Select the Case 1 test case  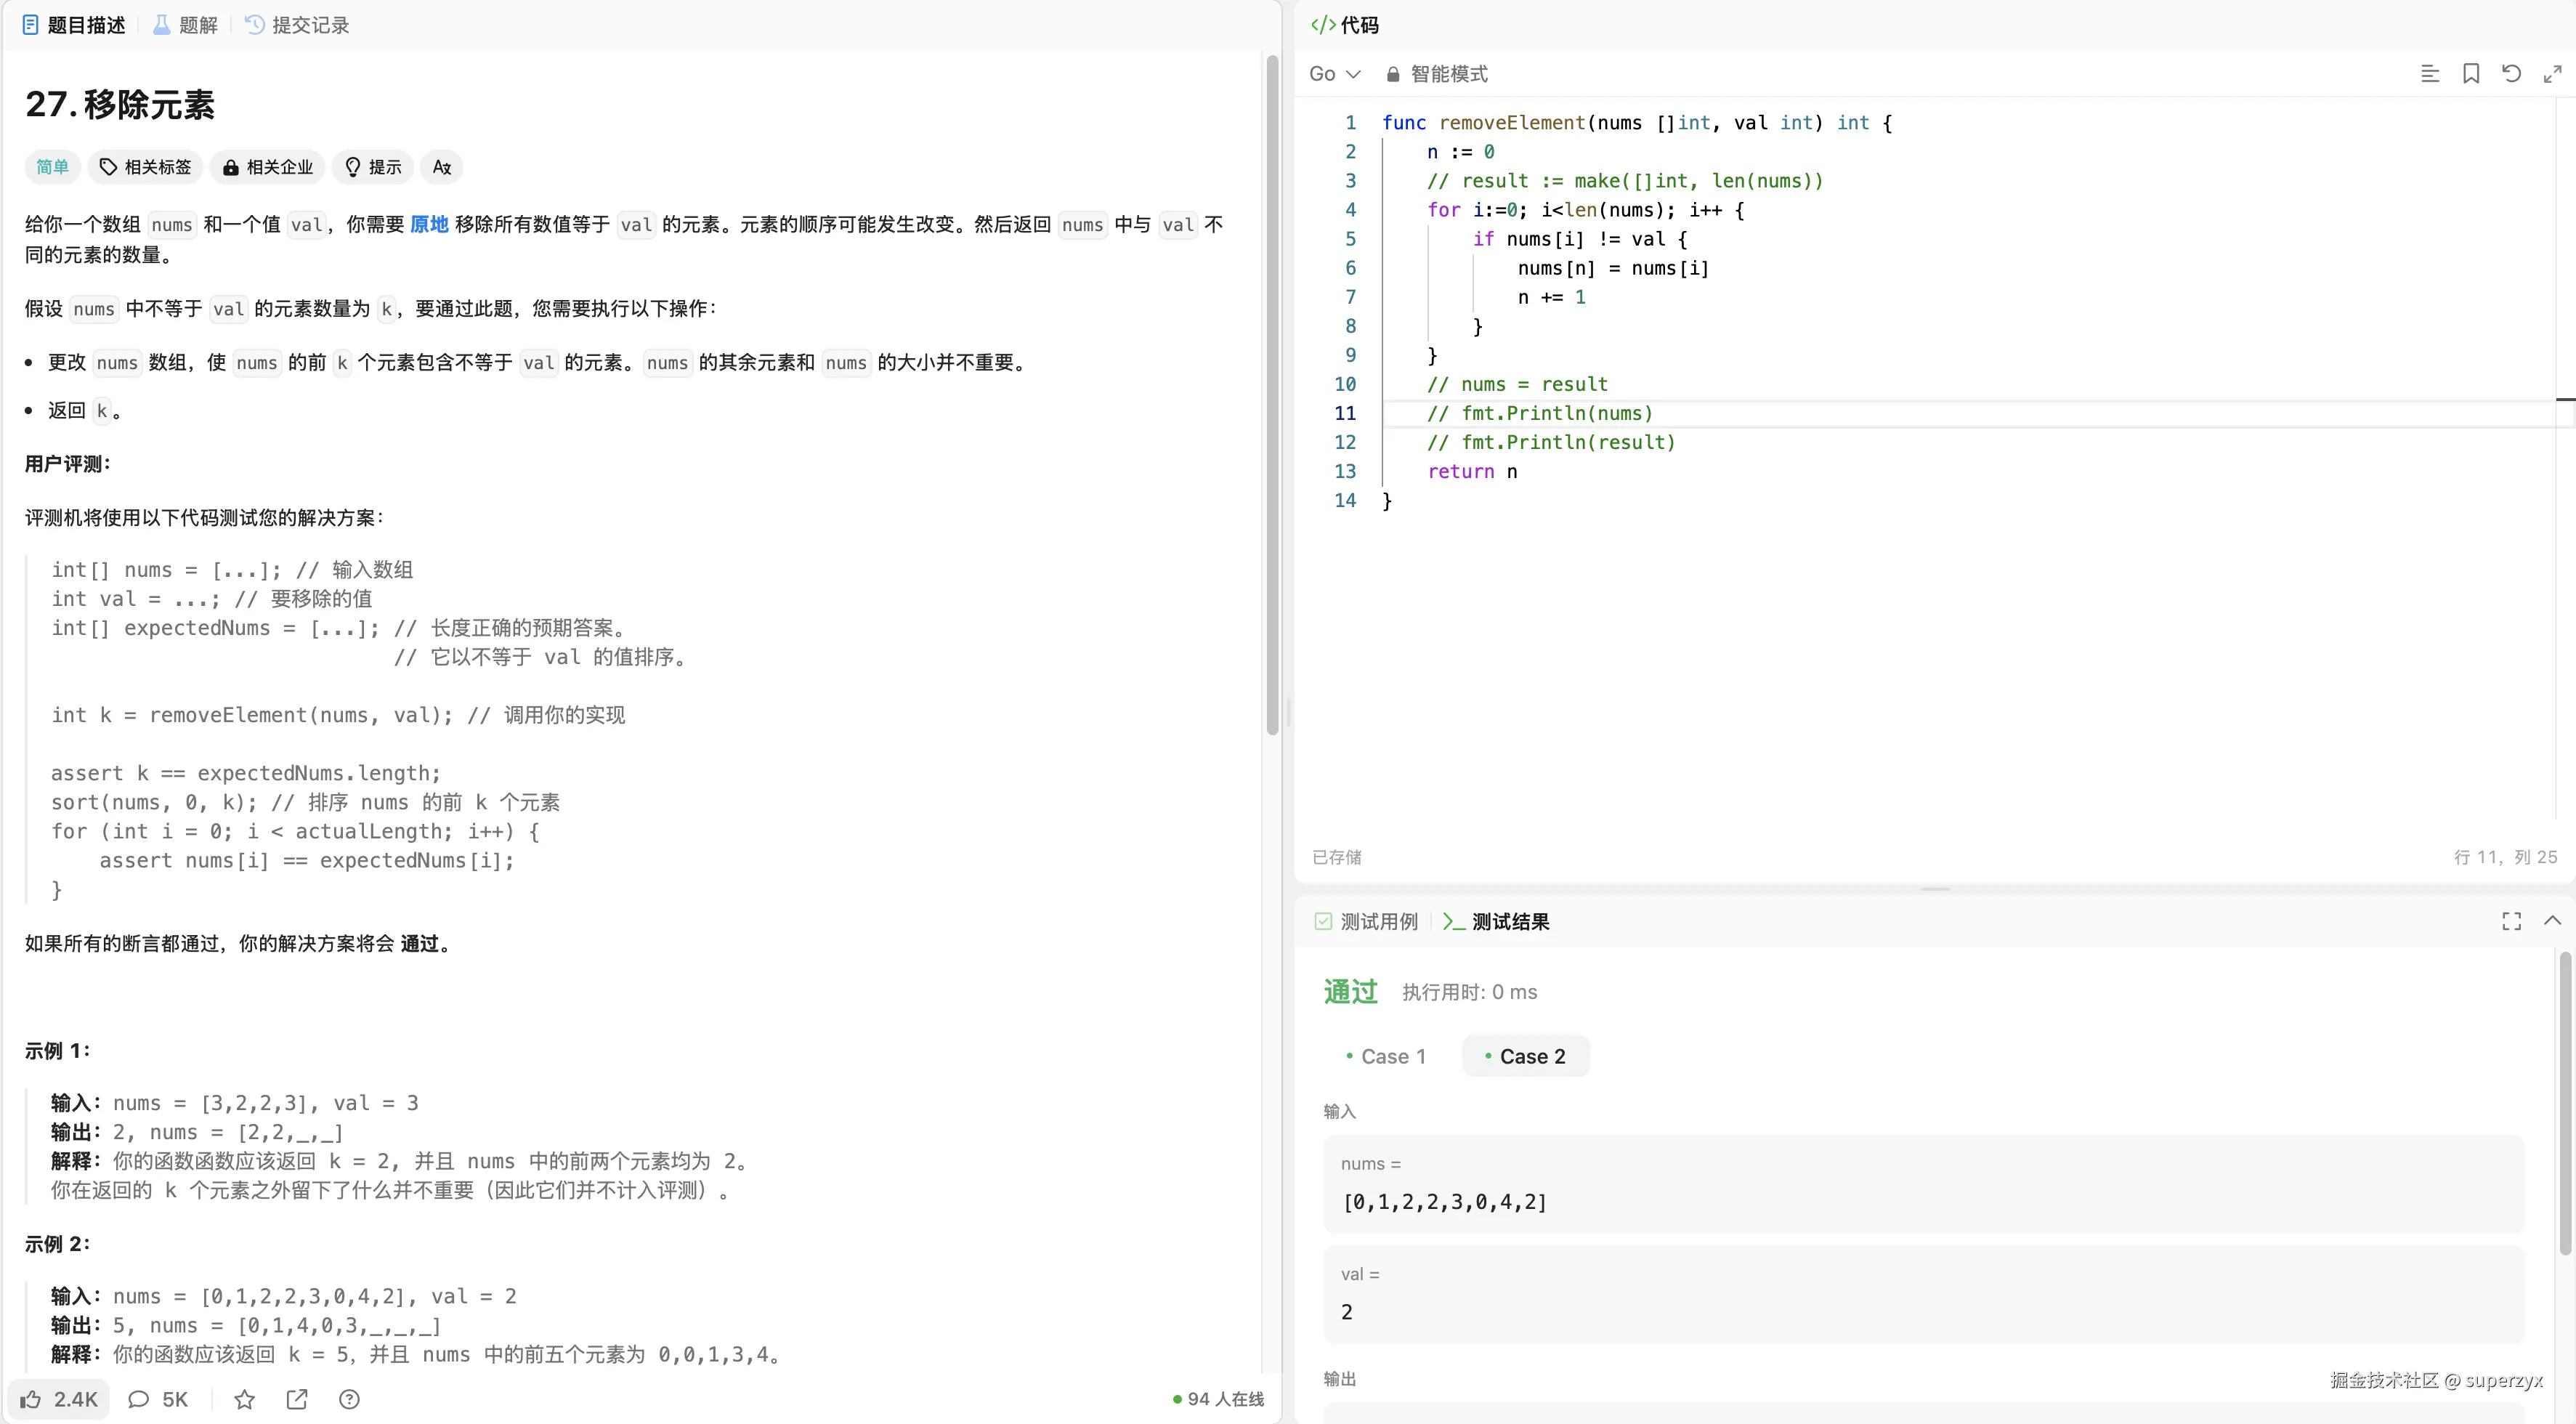(x=1385, y=1056)
